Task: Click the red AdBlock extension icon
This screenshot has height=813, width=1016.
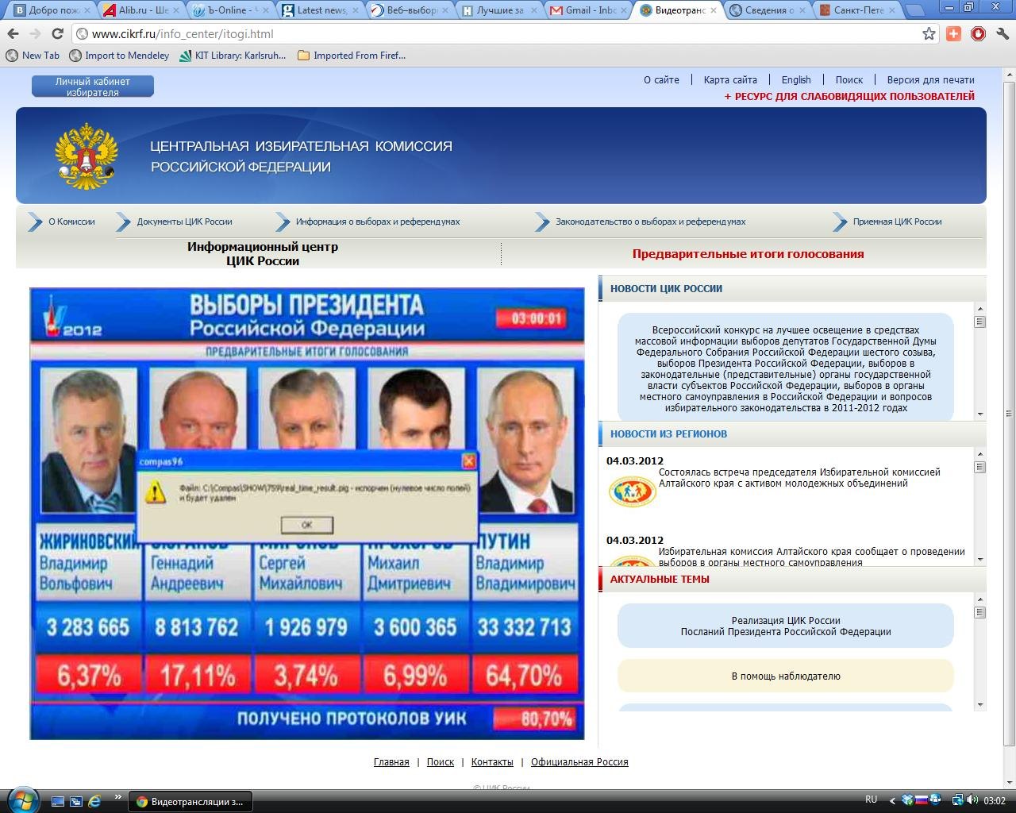Action: click(x=978, y=34)
